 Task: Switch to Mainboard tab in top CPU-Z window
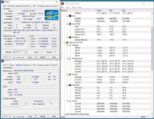click(19, 6)
